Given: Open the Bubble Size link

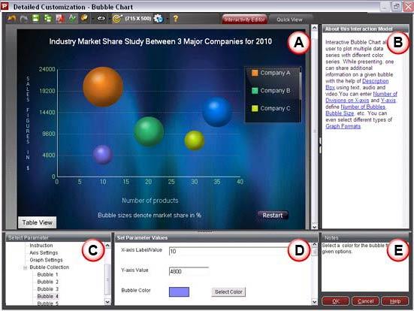Looking at the screenshot, I should (340, 113).
